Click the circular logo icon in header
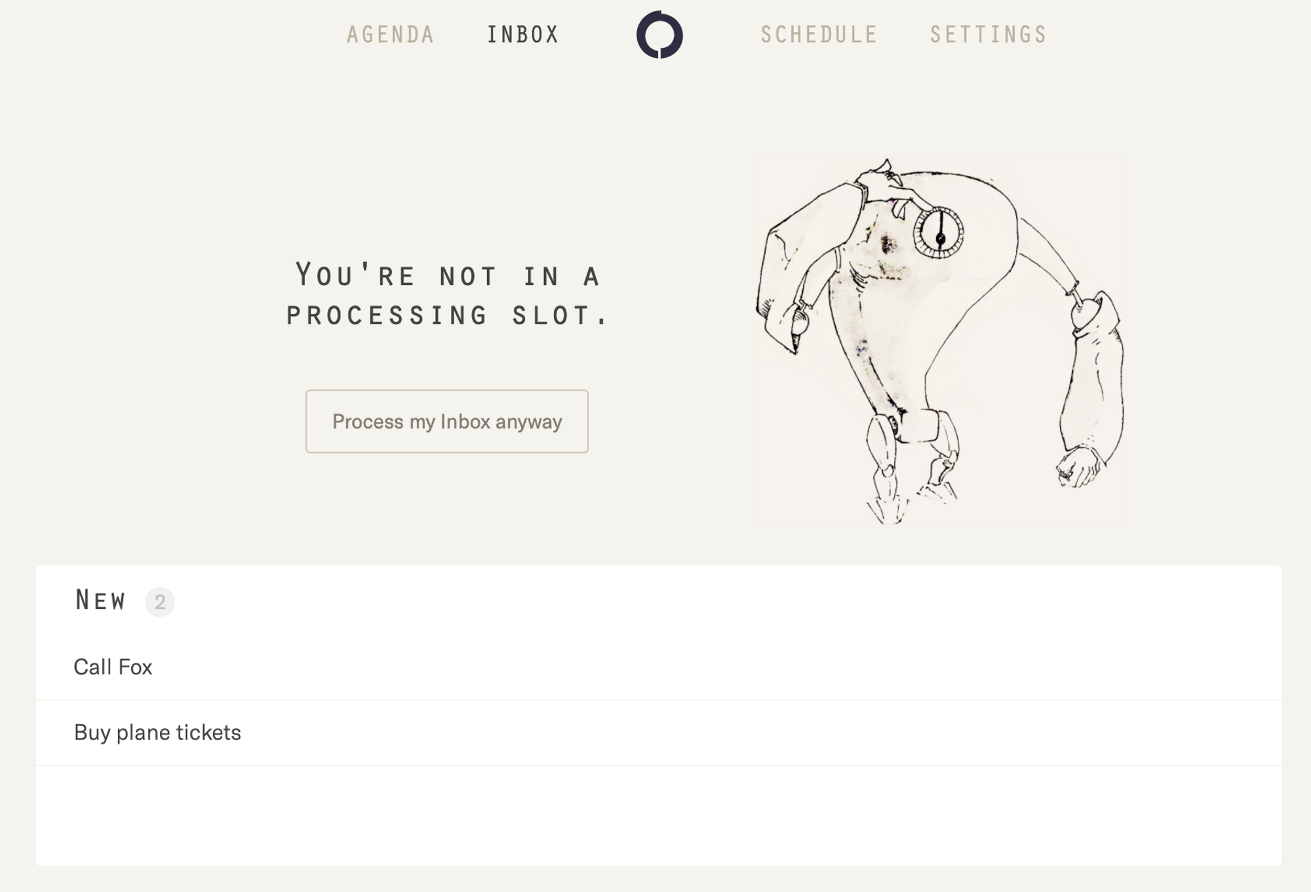Screen dimensions: 1311x892 tap(659, 35)
